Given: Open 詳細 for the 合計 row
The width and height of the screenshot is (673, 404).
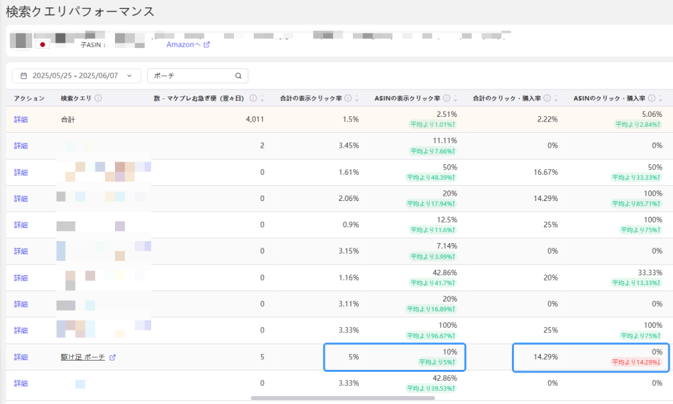Looking at the screenshot, I should point(20,119).
